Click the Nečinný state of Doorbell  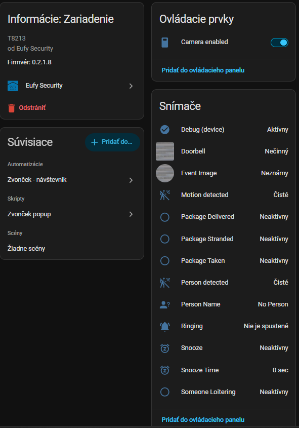coord(276,151)
